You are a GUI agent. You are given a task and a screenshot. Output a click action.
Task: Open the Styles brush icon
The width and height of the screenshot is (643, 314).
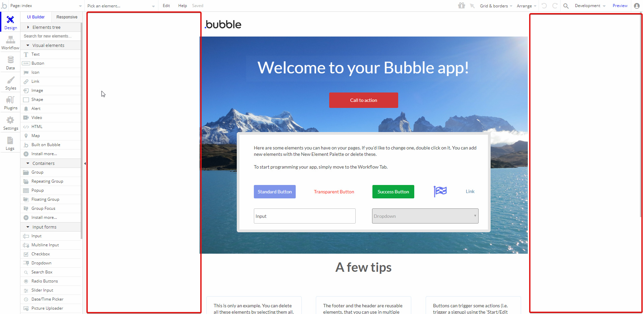click(11, 80)
